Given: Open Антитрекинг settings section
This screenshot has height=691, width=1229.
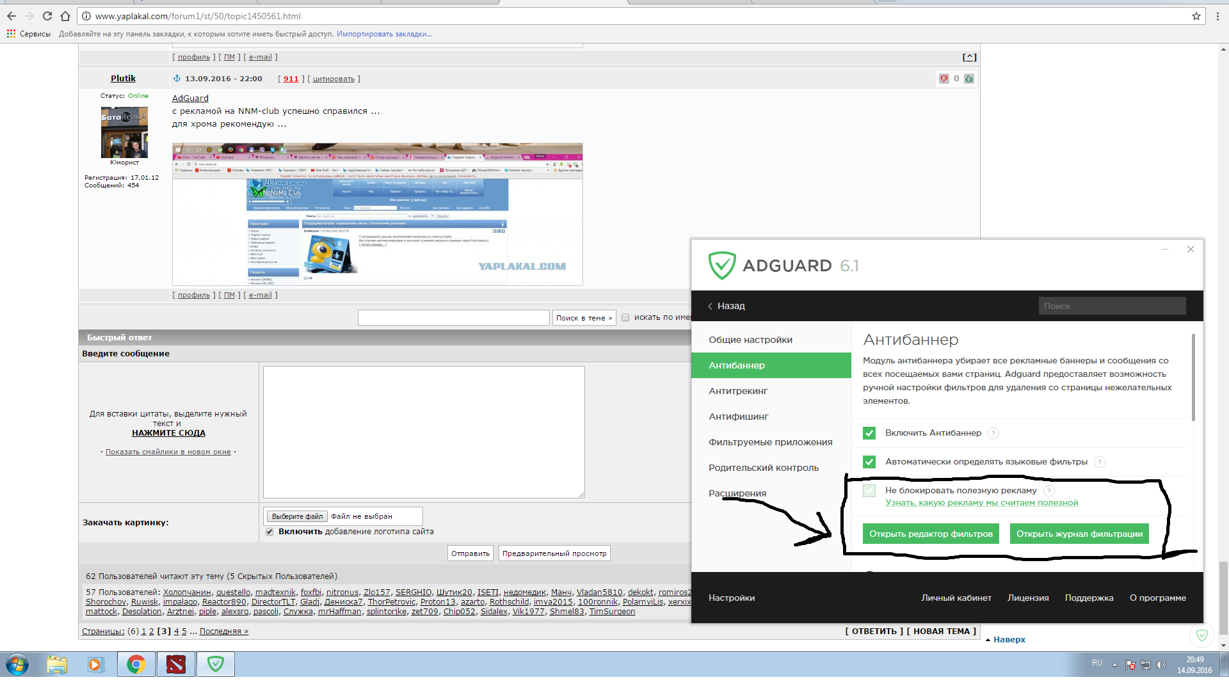Looking at the screenshot, I should [x=771, y=391].
